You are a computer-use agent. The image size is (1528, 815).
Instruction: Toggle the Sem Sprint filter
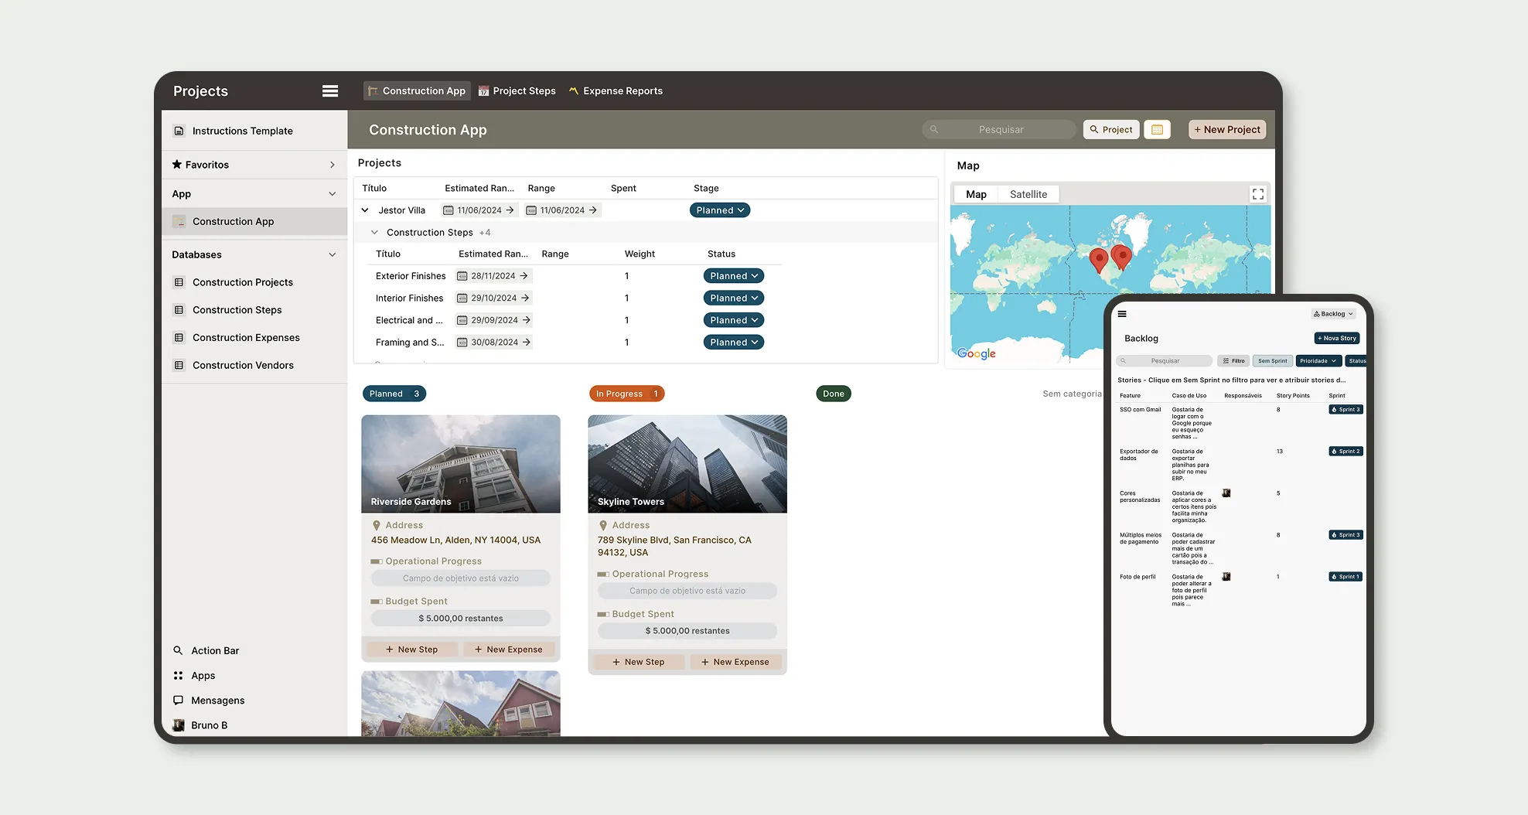coord(1273,361)
